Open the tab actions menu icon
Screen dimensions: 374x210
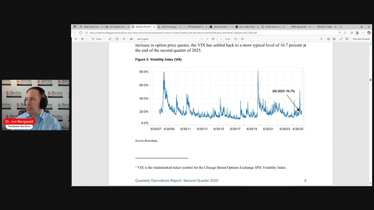(75, 27)
